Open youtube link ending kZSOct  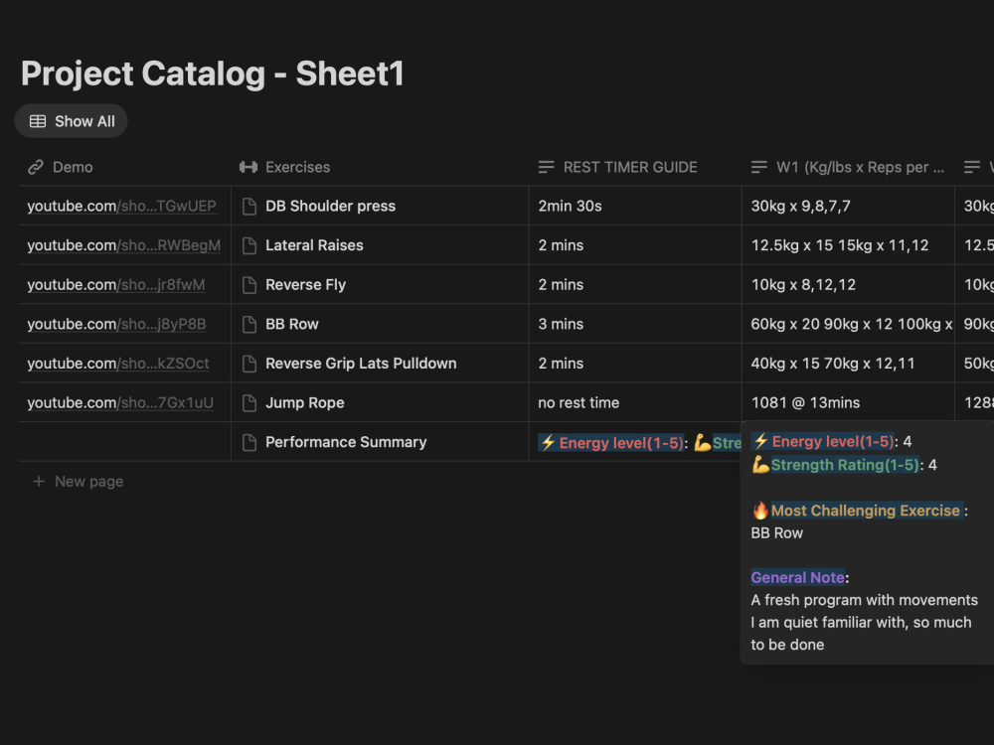[x=118, y=363]
